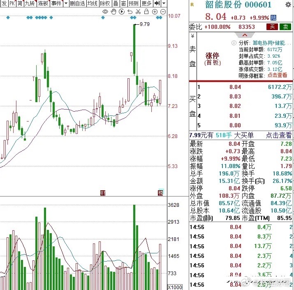Click red 点击查看 next to 明涨停概率
This screenshot has width=294, height=290.
277,75
